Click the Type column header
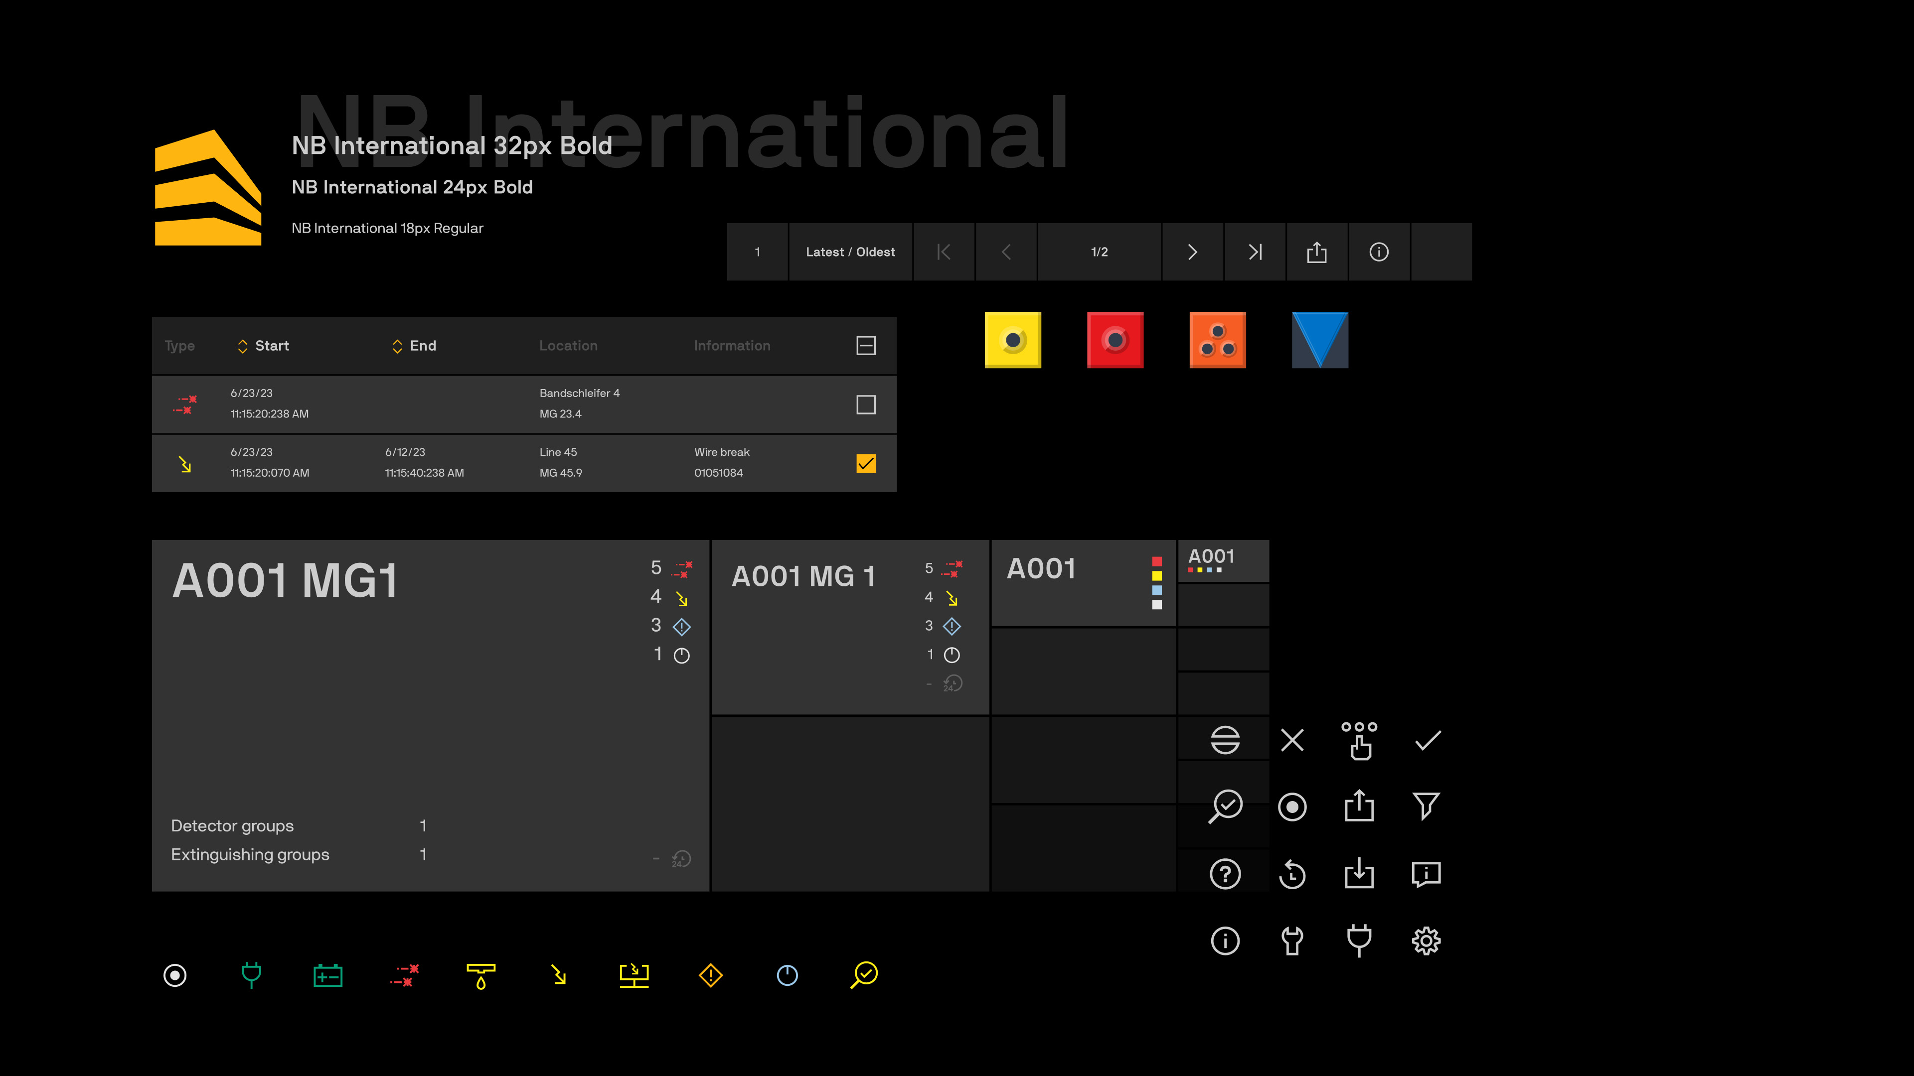The height and width of the screenshot is (1076, 1914). click(180, 346)
